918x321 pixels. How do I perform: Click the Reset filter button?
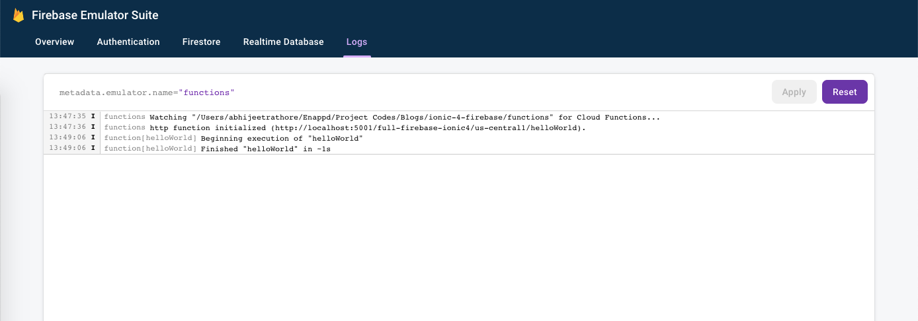845,92
